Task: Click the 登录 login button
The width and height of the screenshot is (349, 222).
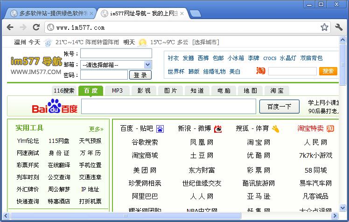Action: 140,75
